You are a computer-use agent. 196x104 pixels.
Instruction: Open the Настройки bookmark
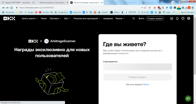tap(8, 12)
